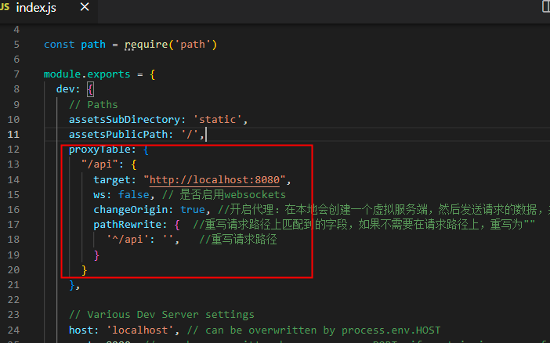Click the 'true' value of changeOrigin

193,210
